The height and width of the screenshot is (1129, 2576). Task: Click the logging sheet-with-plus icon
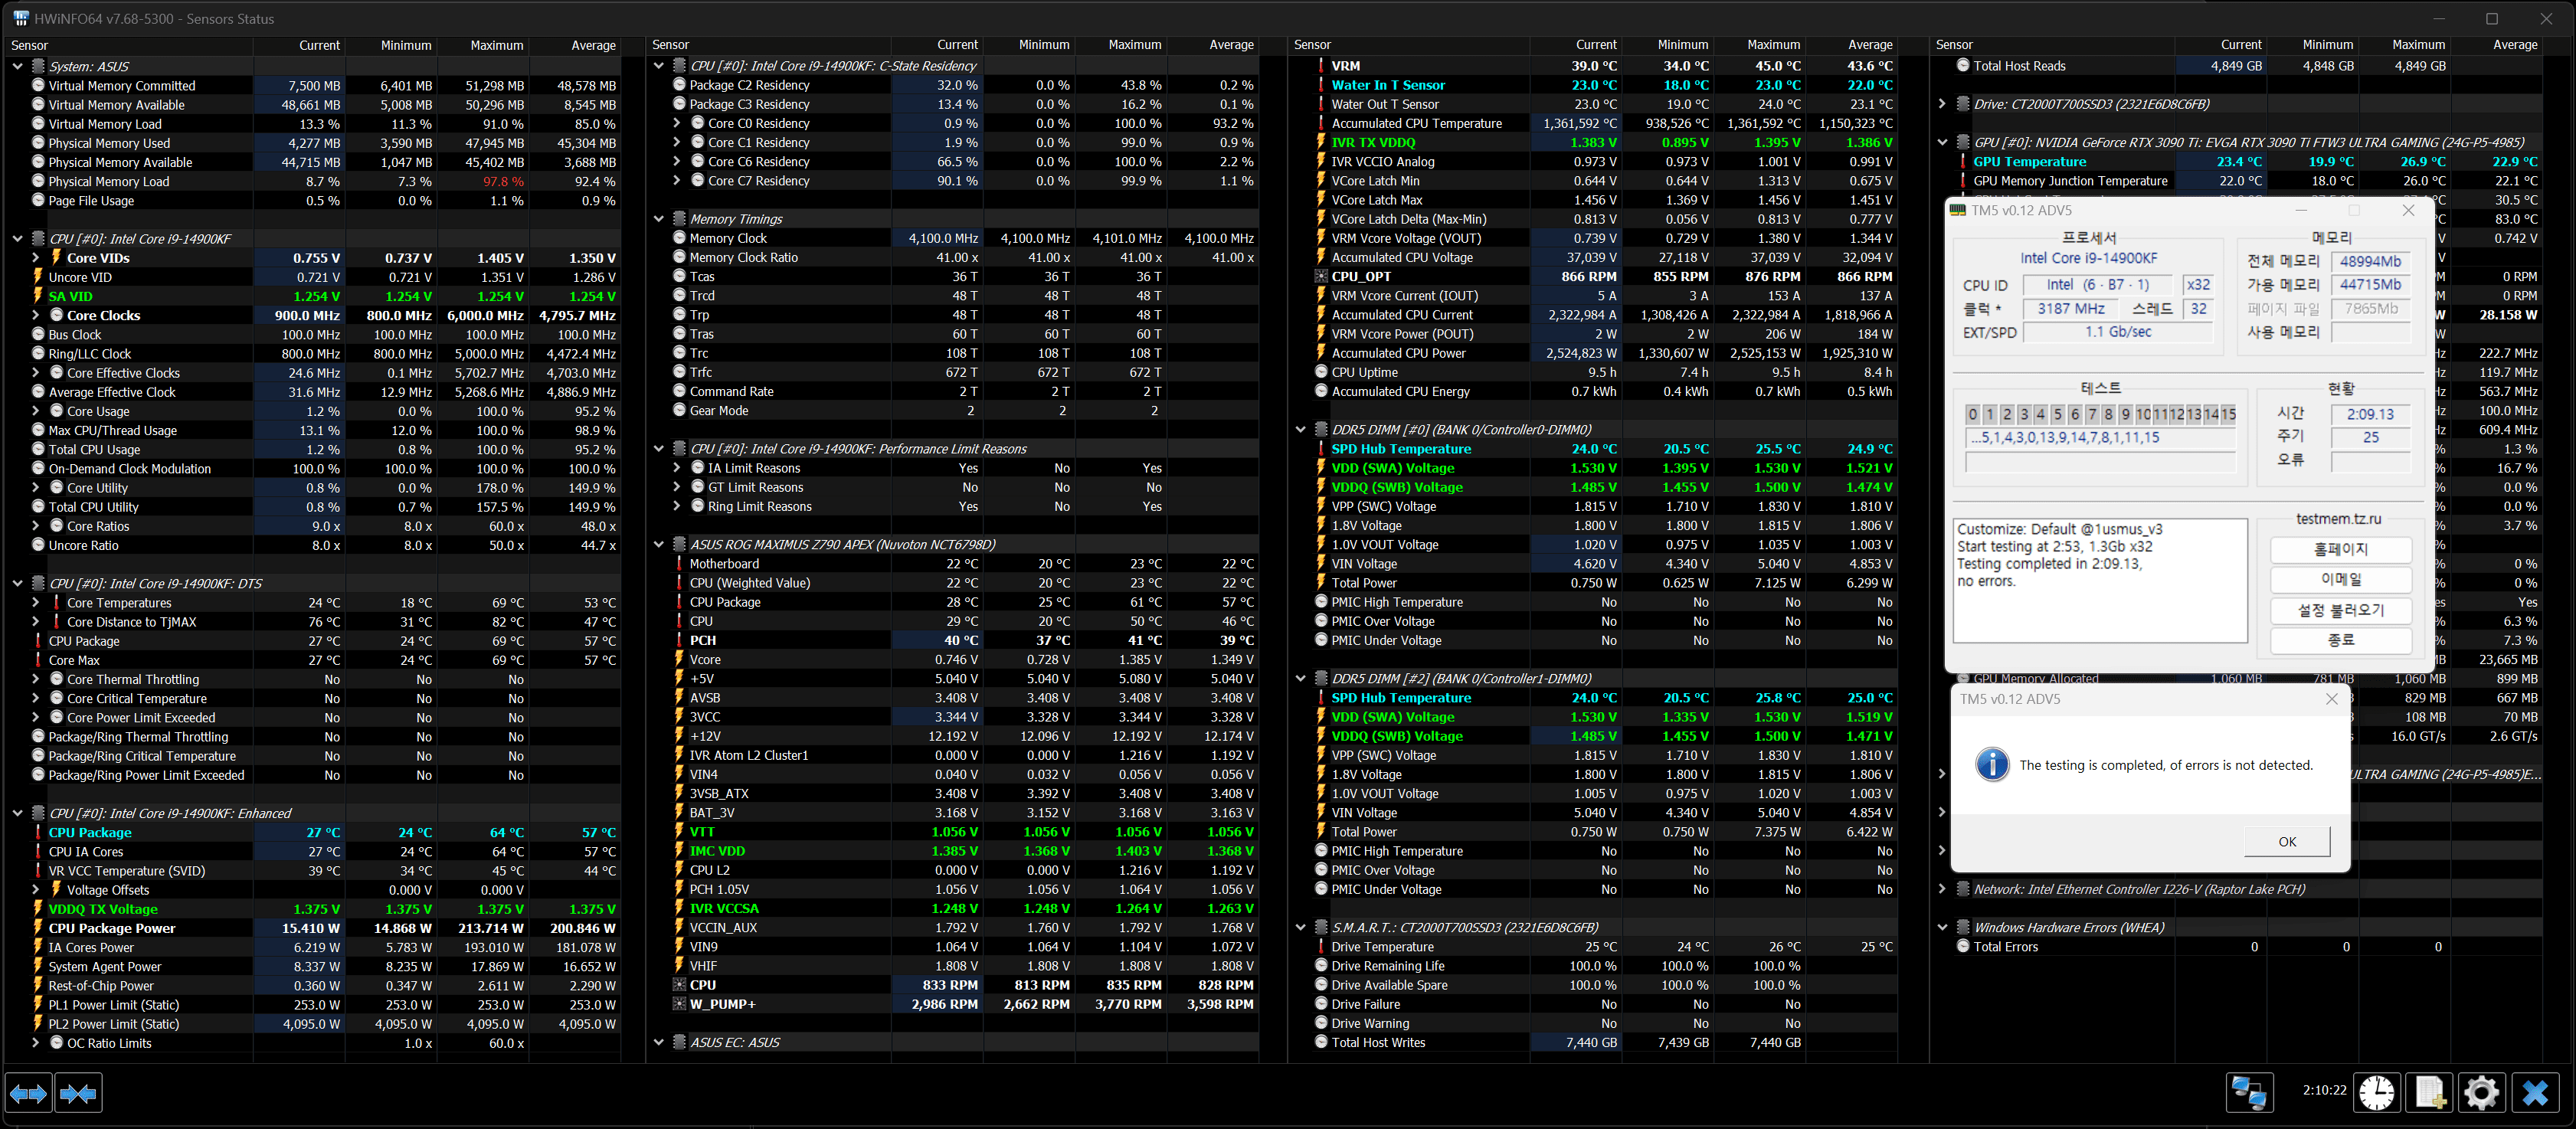click(x=2429, y=1092)
